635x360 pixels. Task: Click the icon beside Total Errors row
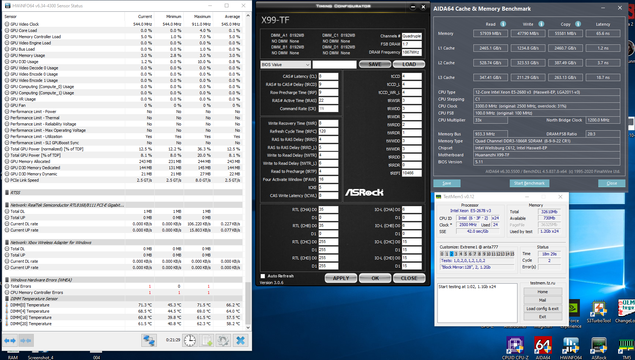point(7,286)
